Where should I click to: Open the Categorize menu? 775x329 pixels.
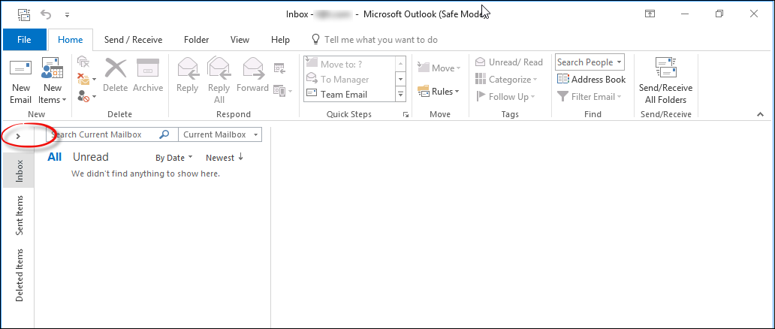click(507, 79)
